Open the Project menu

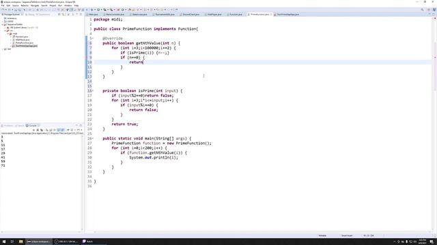point(53,5)
